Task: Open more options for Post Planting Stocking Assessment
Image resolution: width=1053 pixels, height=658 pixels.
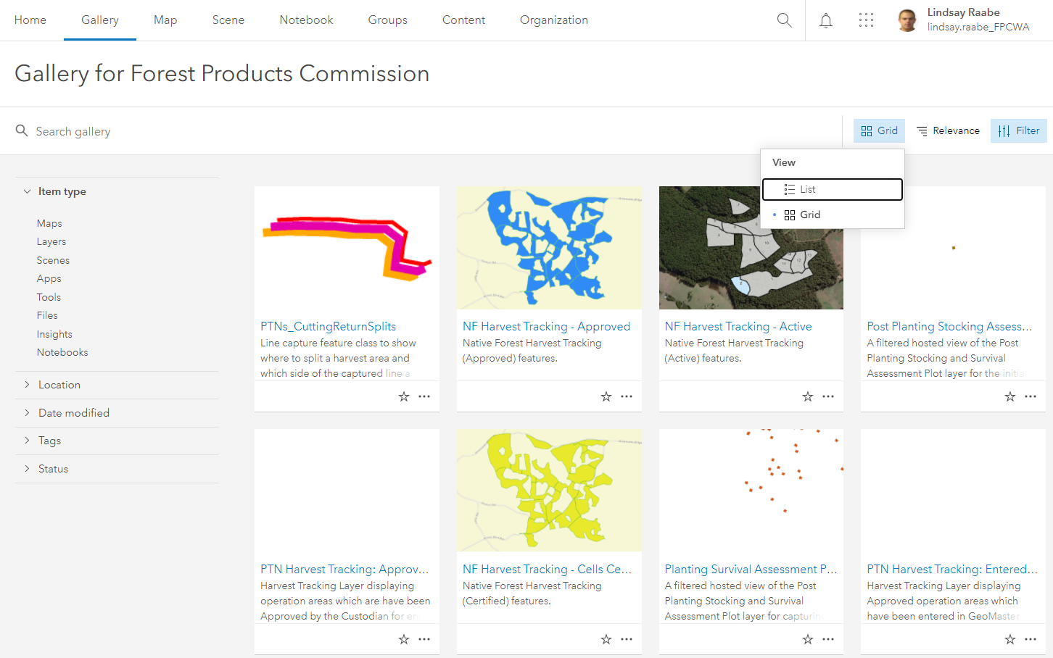Action: point(1031,396)
